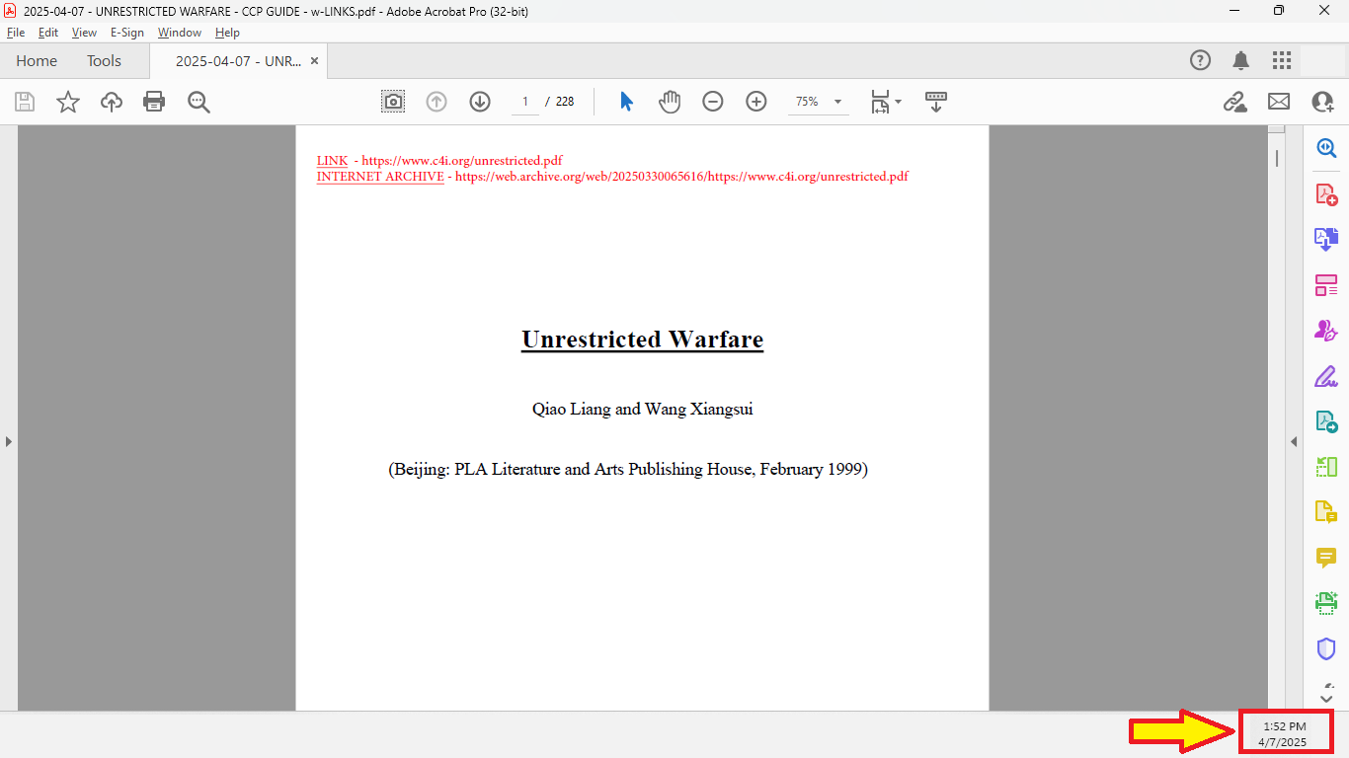This screenshot has height=758, width=1349.
Task: Open the yellow Add Comments file tool
Action: coord(1326,512)
